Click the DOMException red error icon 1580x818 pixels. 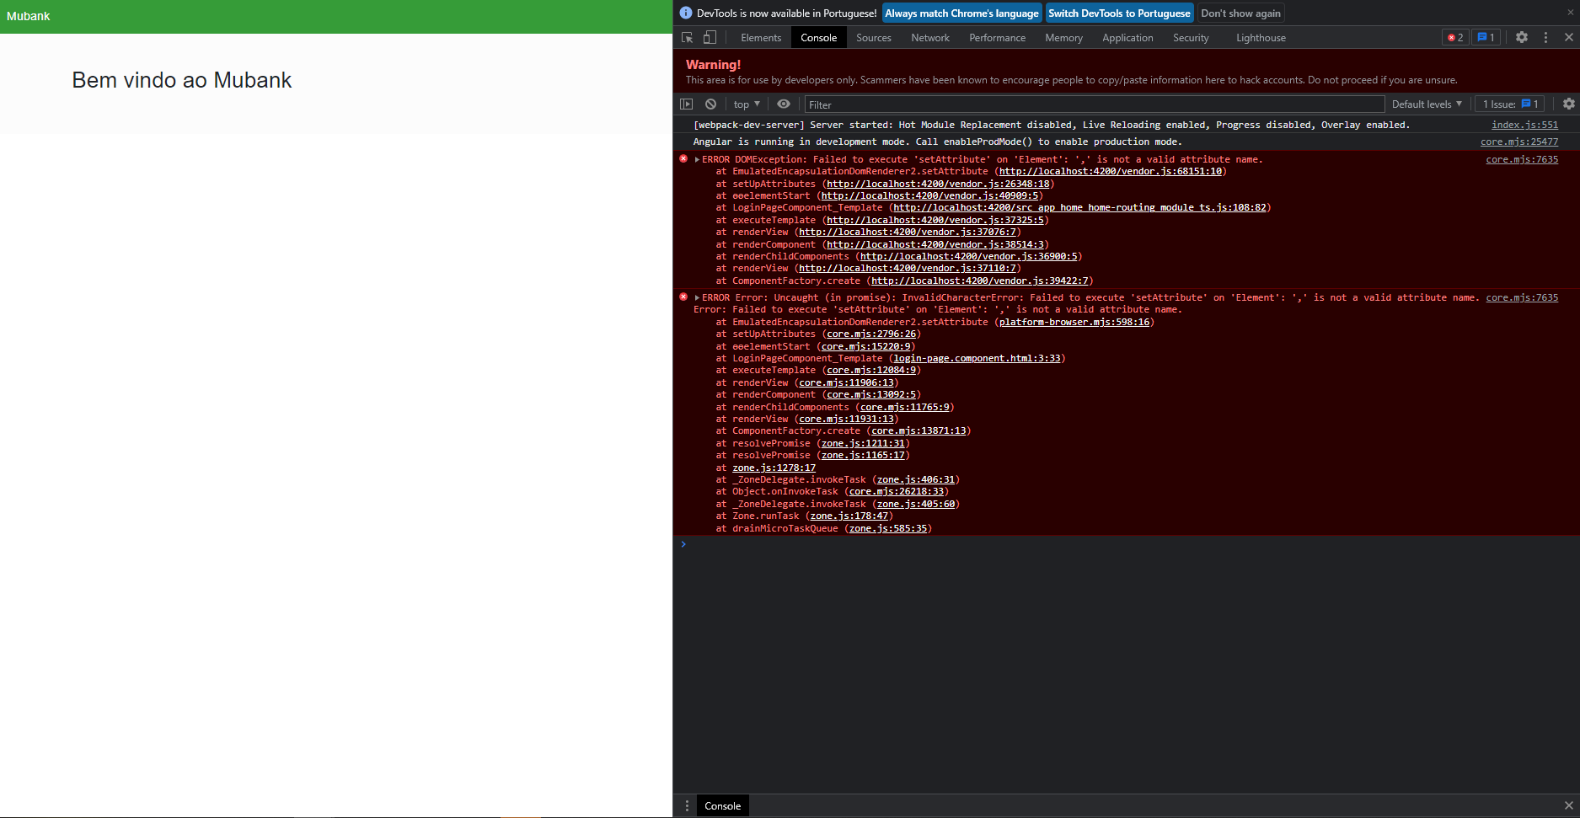pyautogui.click(x=683, y=158)
